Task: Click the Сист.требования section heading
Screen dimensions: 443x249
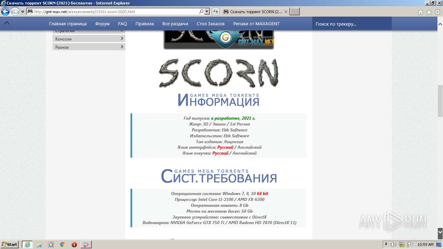Action: tap(219, 176)
